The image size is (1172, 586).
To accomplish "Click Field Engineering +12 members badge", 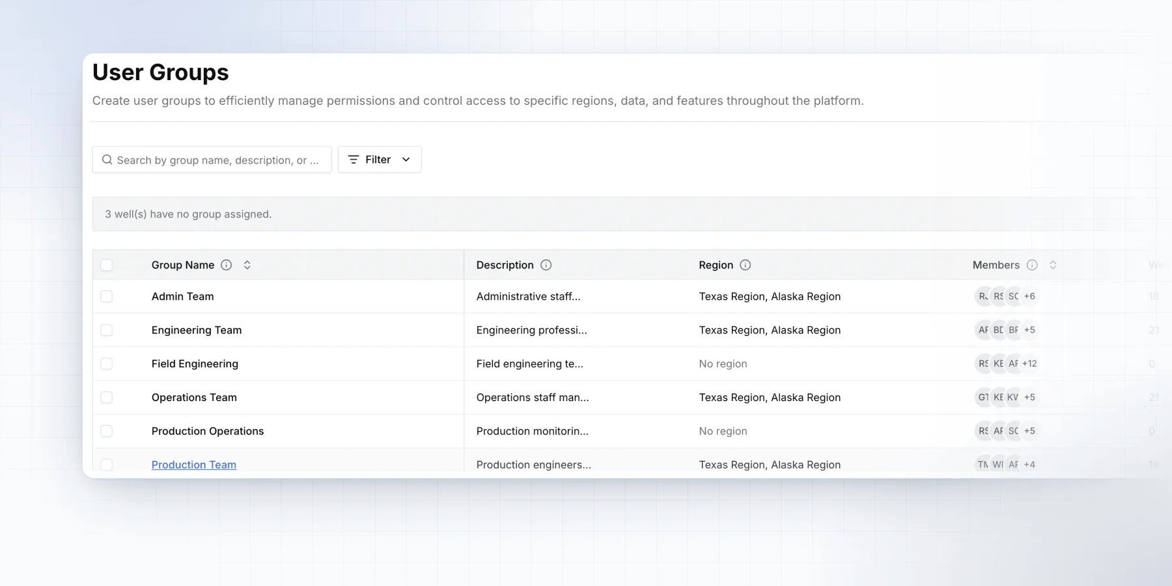I will coord(1029,363).
